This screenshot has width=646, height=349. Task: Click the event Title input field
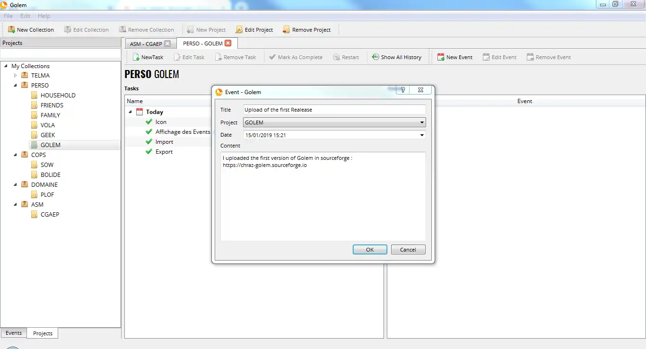[x=334, y=110]
